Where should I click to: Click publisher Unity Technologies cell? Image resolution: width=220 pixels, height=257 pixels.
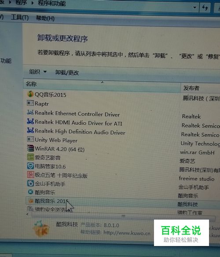pos(200,143)
